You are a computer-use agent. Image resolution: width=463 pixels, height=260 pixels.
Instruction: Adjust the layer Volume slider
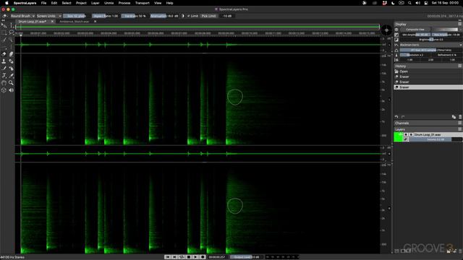pyautogui.click(x=436, y=139)
